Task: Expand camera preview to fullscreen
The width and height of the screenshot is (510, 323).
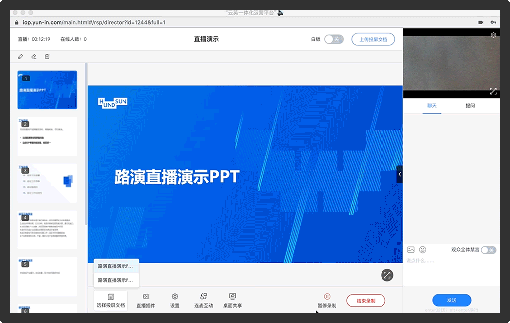Action: [493, 91]
